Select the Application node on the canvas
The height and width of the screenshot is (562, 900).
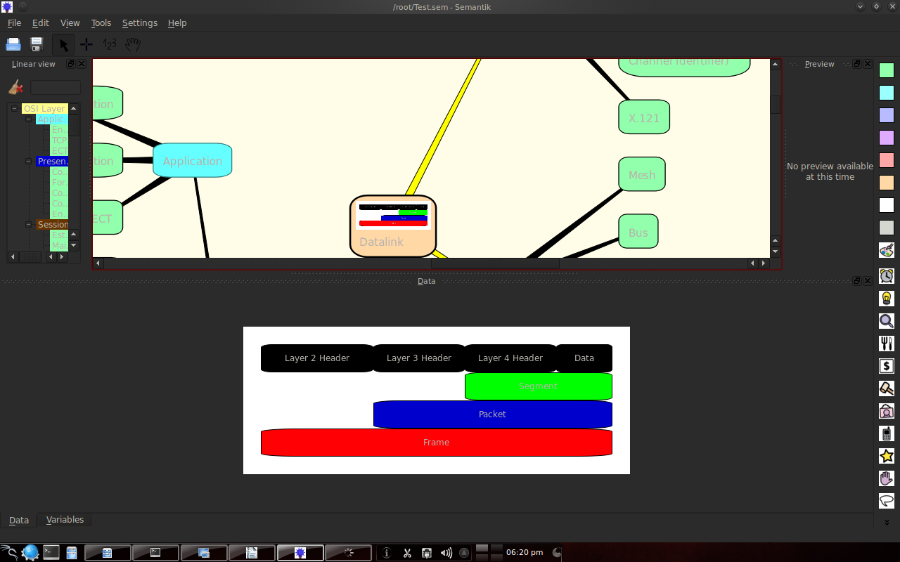[192, 160]
